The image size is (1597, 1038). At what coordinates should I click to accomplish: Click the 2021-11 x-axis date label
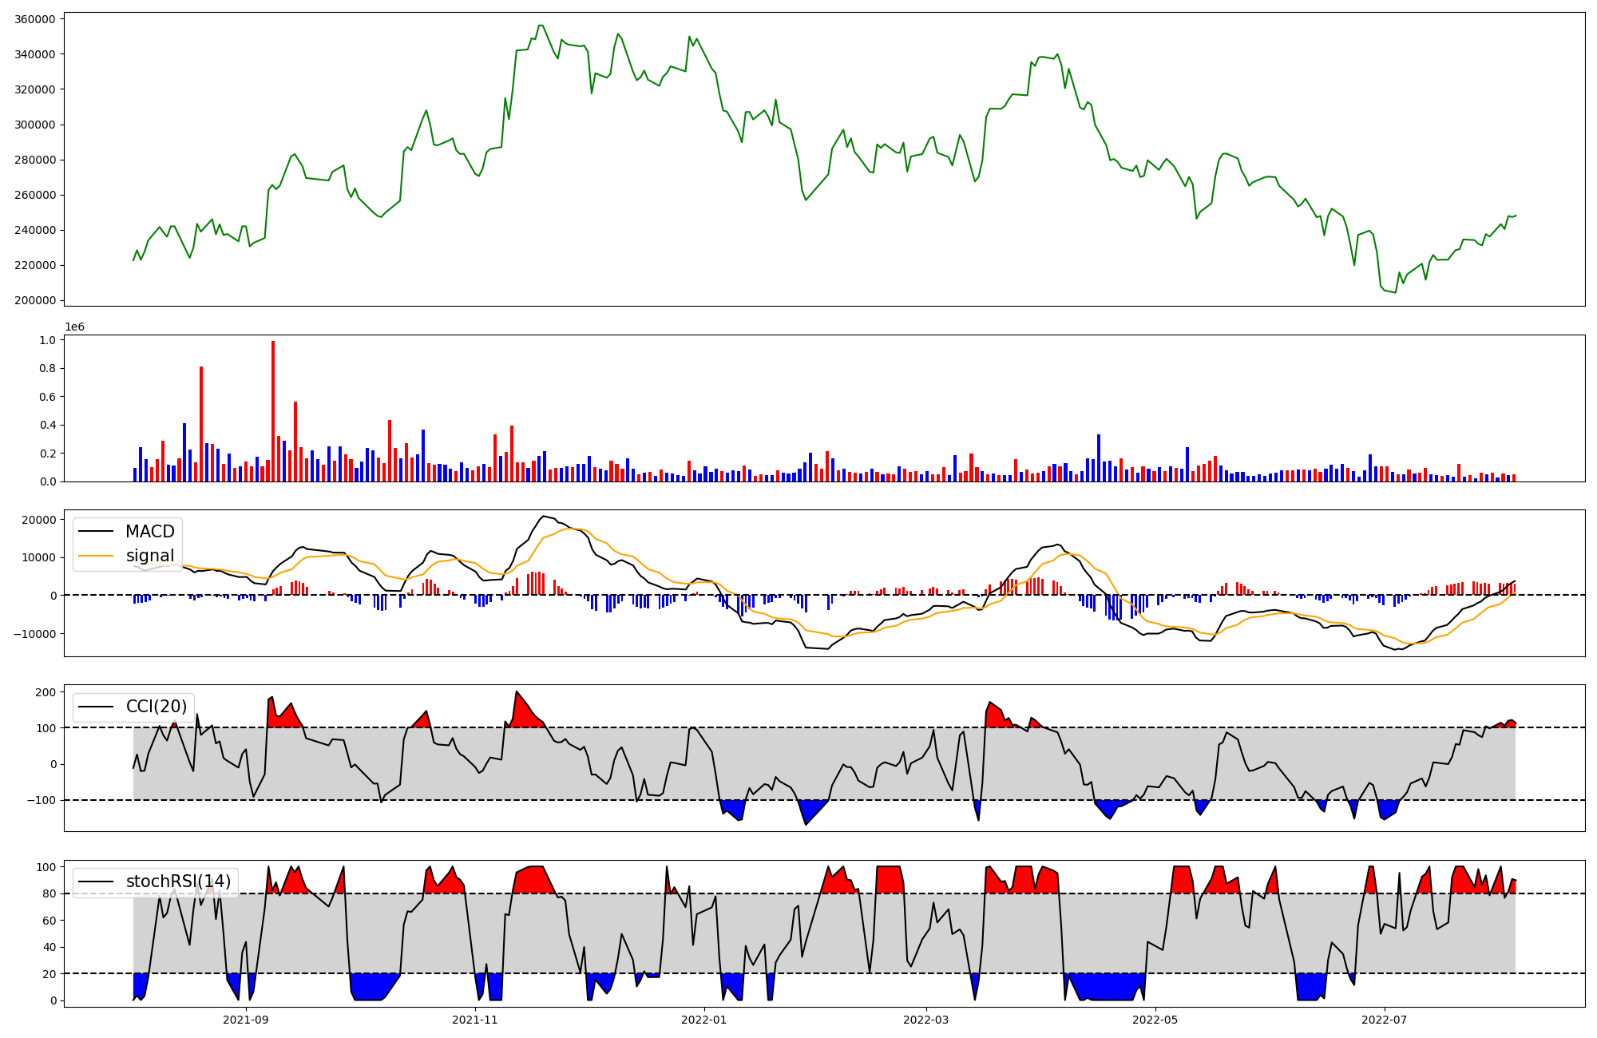[x=475, y=1020]
